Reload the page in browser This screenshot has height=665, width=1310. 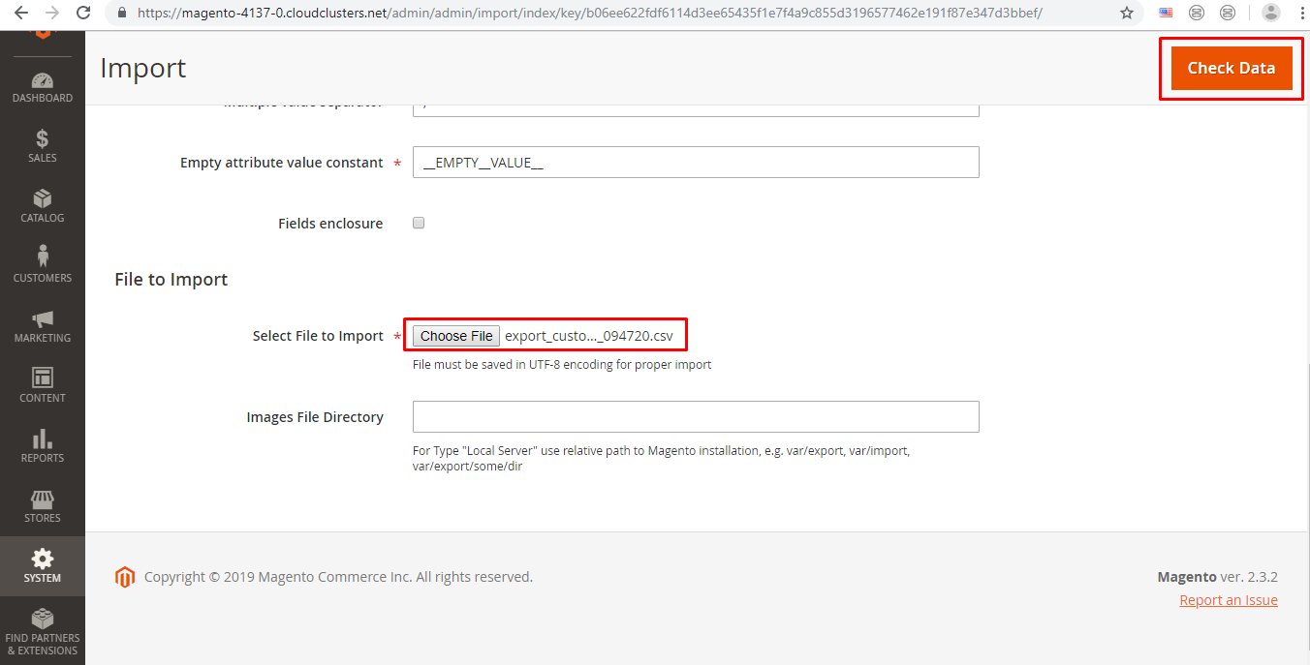pyautogui.click(x=83, y=14)
